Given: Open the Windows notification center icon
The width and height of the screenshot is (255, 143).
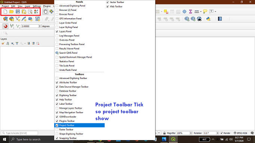Looking at the screenshot, I should 249,139.
